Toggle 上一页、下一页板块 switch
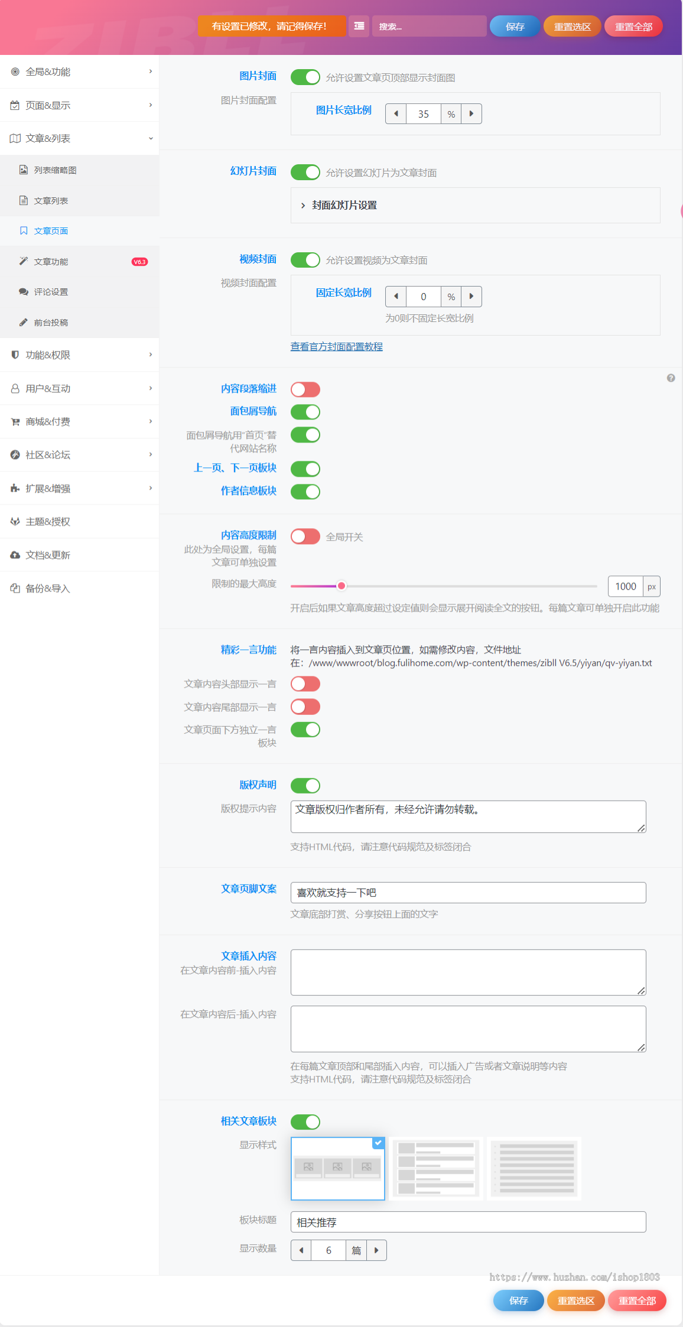 click(305, 469)
